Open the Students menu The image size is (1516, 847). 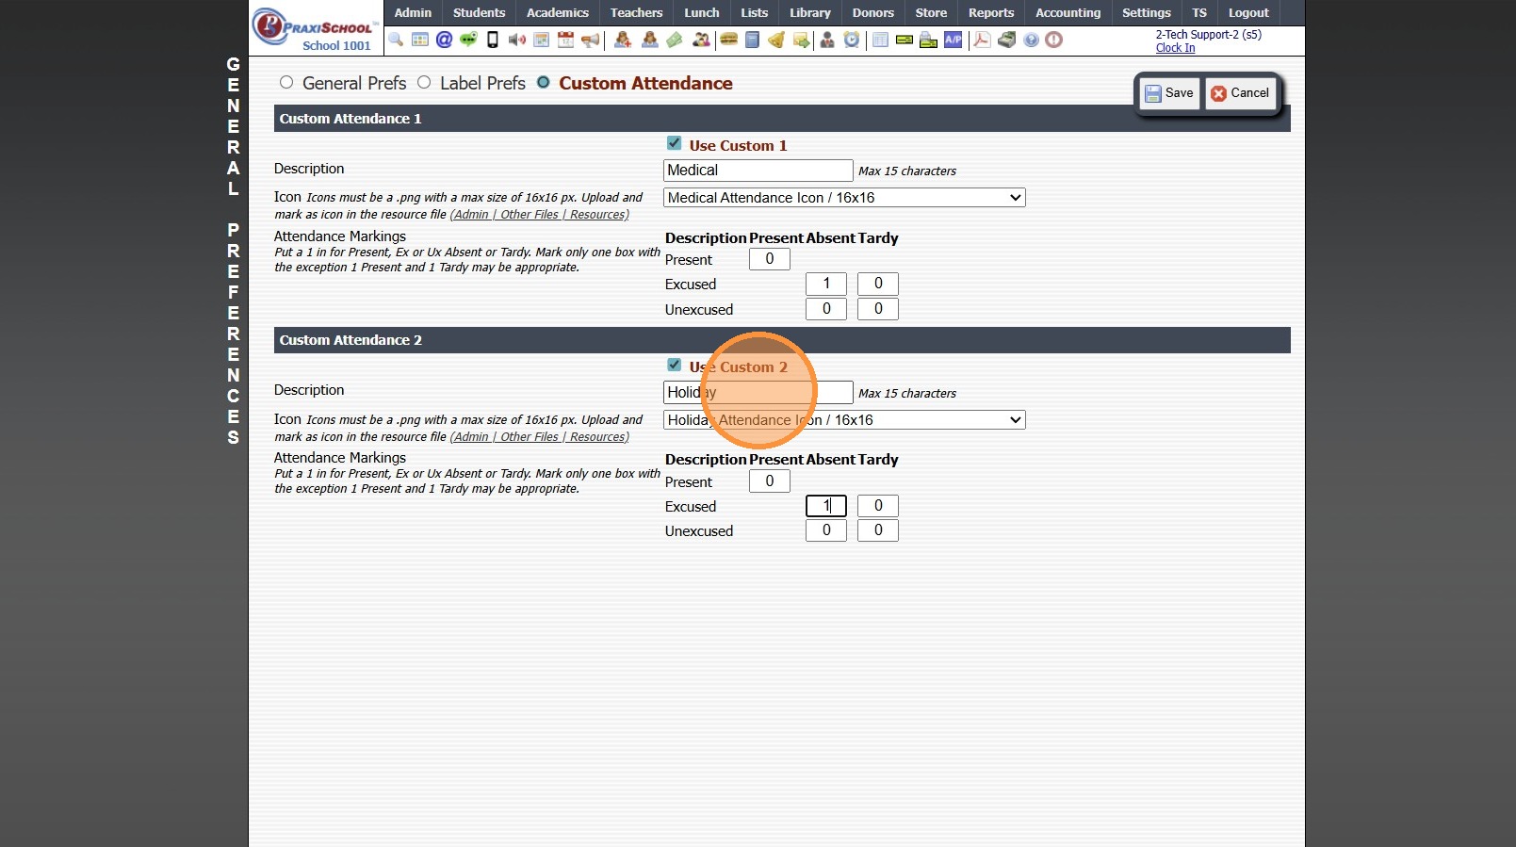point(479,13)
